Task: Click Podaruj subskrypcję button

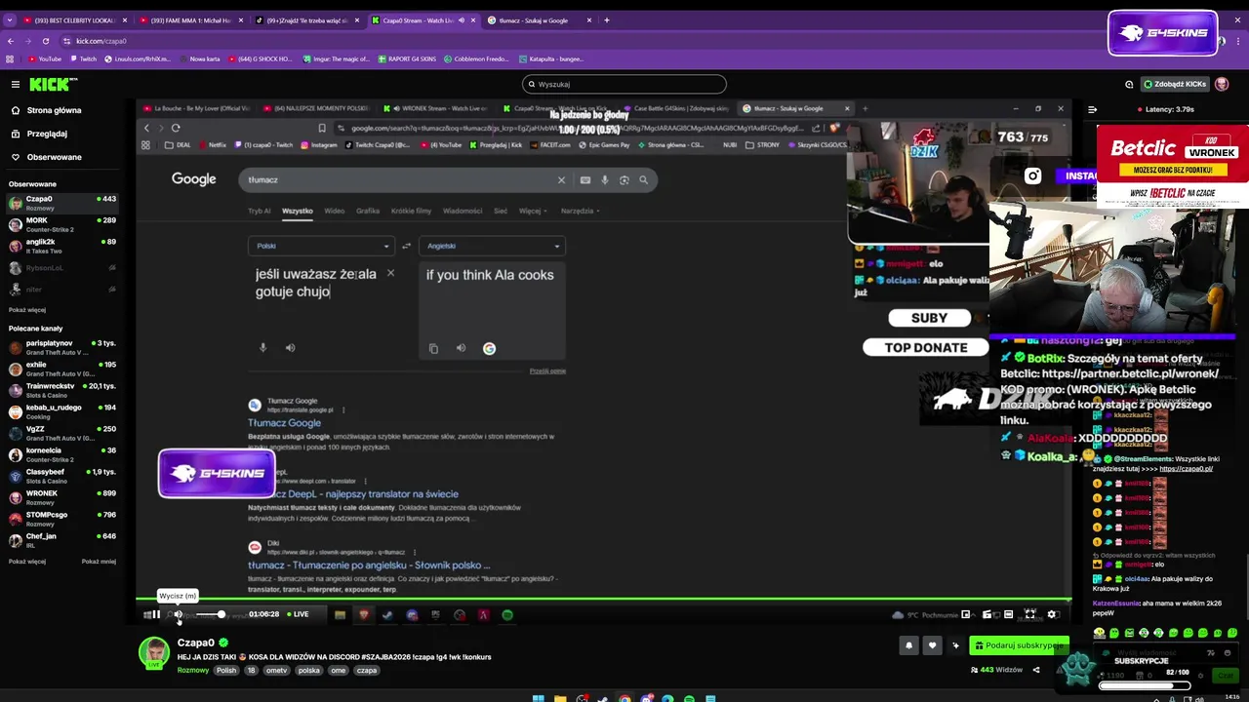Action: [x=1019, y=645]
